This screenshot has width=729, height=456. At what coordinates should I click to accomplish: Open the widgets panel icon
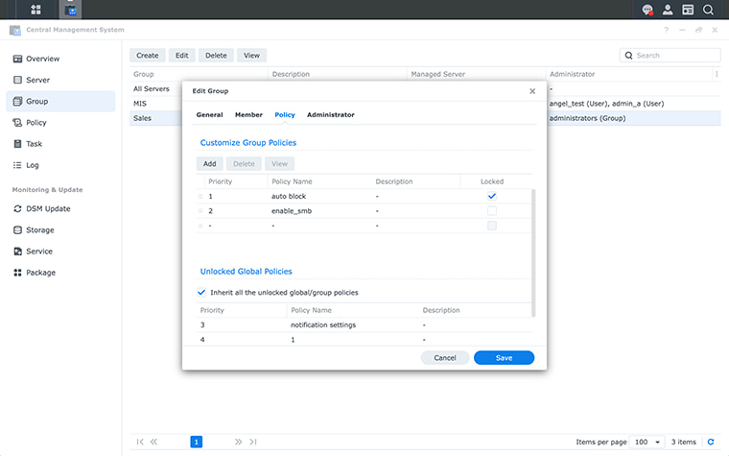point(688,10)
